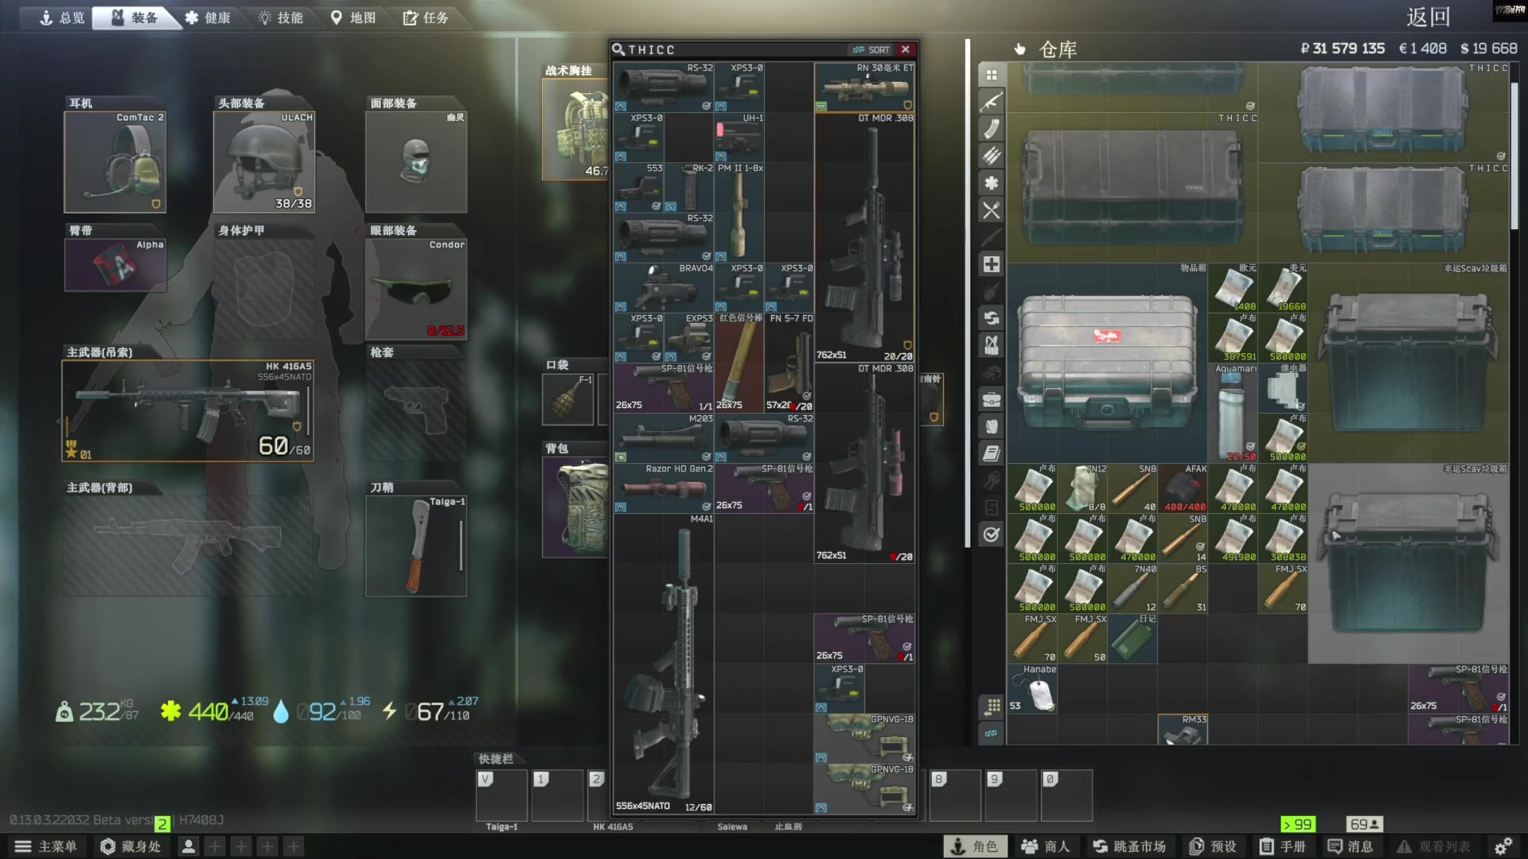Filter stash by medical cross icon

coord(992,264)
